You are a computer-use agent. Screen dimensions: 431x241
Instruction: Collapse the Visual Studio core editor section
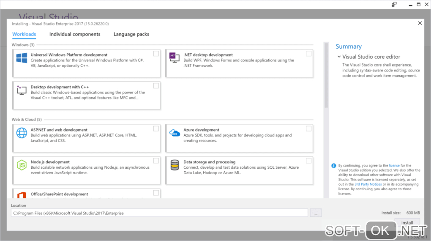339,57
